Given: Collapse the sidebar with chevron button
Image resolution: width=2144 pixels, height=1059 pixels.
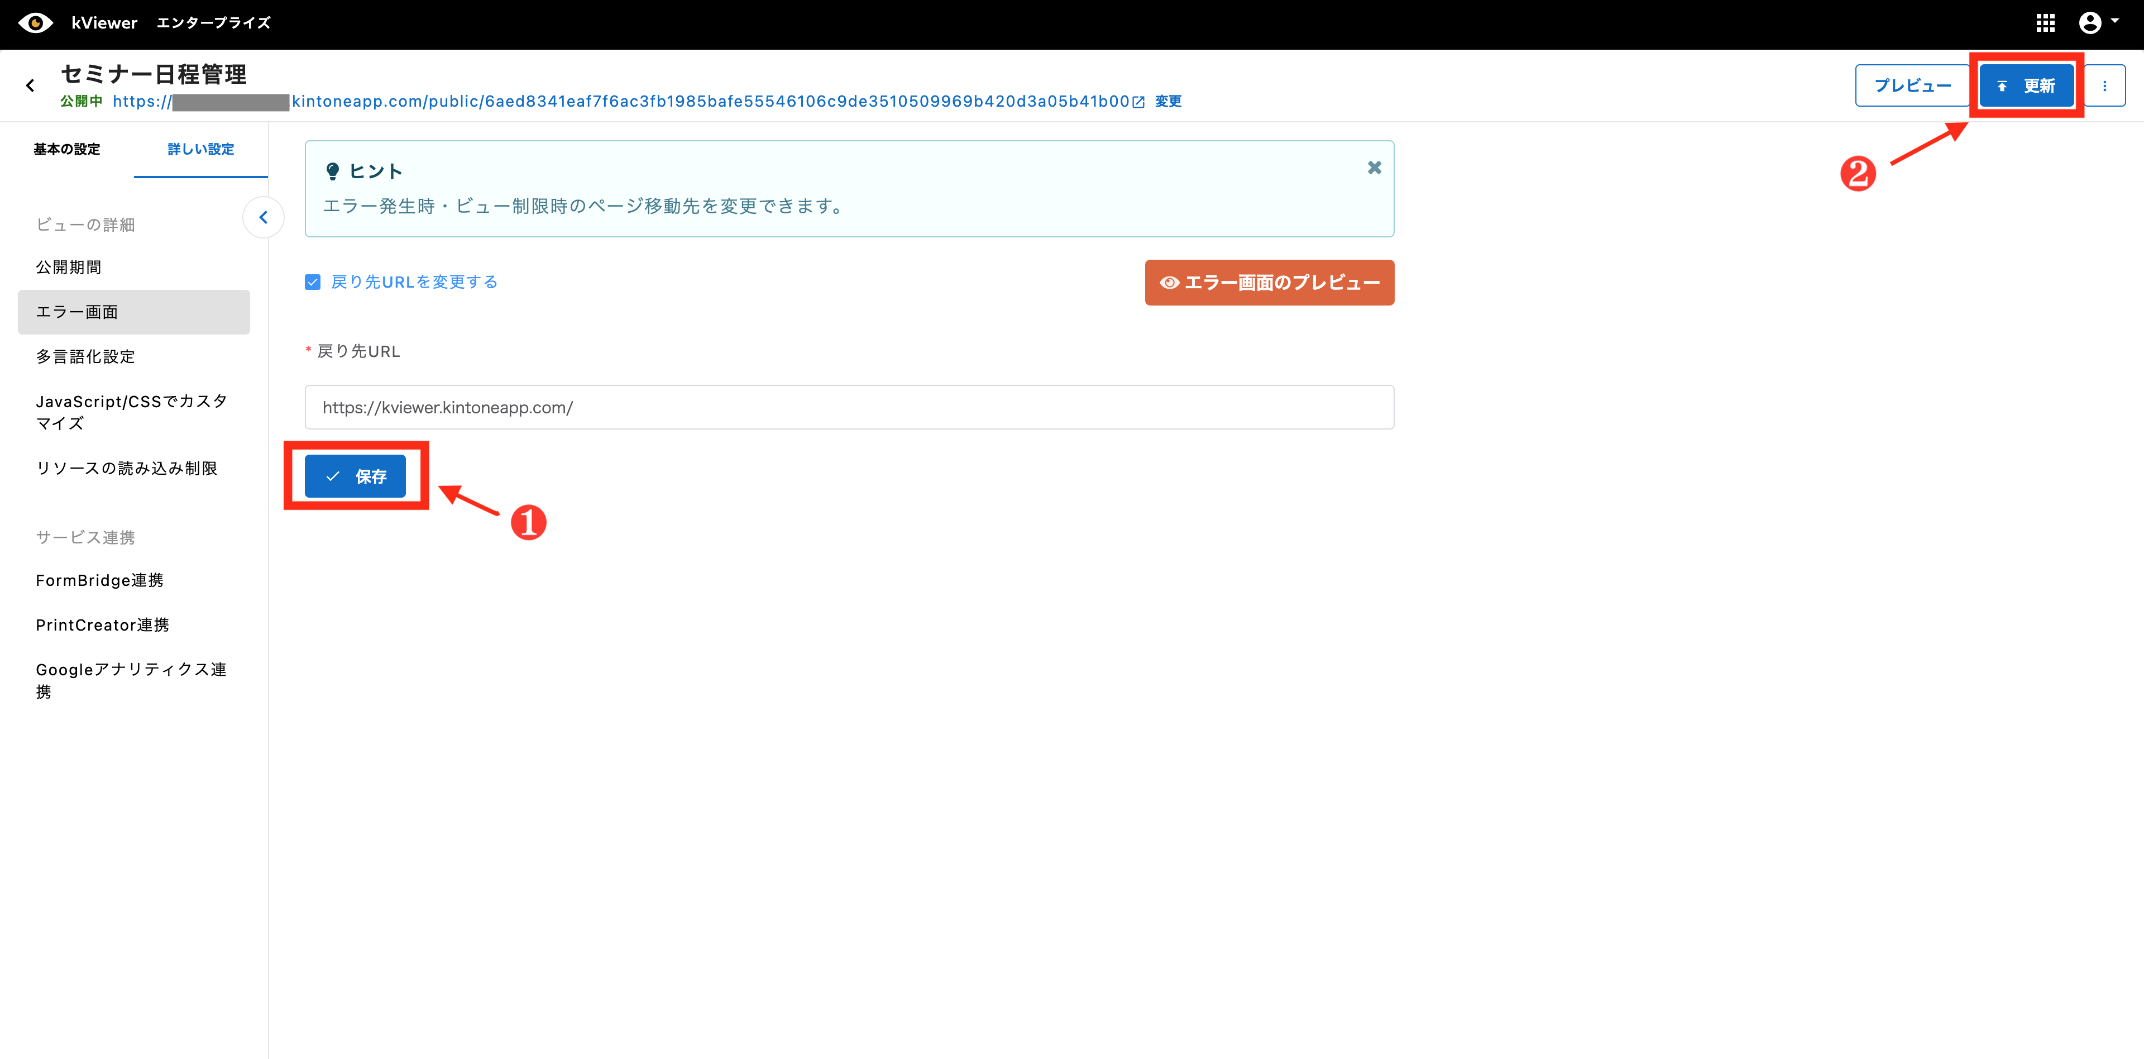Looking at the screenshot, I should (x=263, y=218).
